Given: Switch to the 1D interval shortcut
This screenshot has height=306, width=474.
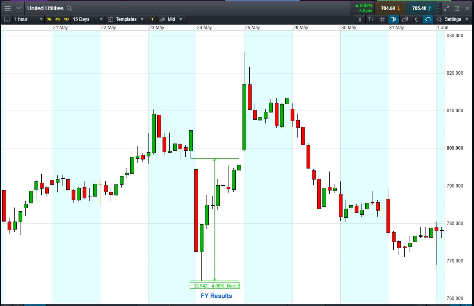Looking at the screenshot, I should 66,19.
